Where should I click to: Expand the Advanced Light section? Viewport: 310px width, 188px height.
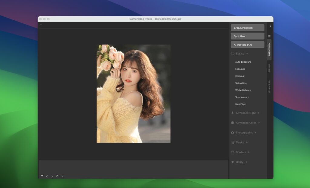[259, 113]
